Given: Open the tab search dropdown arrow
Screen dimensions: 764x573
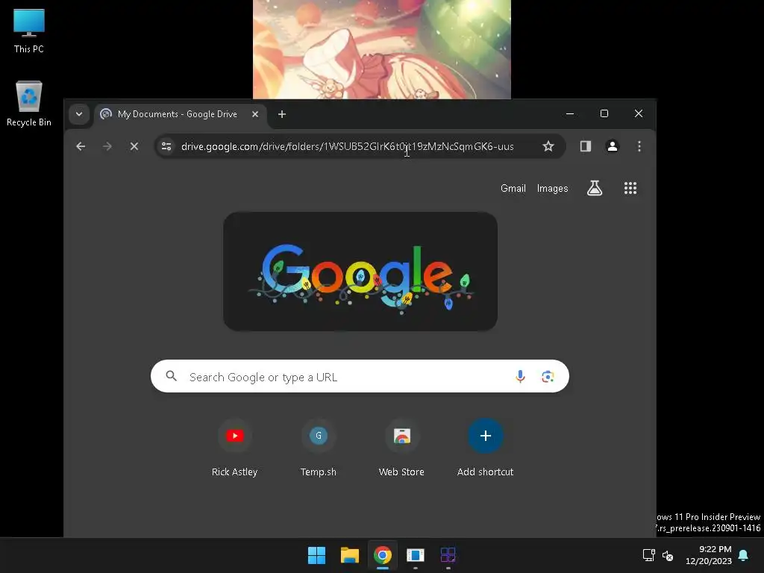Looking at the screenshot, I should [79, 114].
